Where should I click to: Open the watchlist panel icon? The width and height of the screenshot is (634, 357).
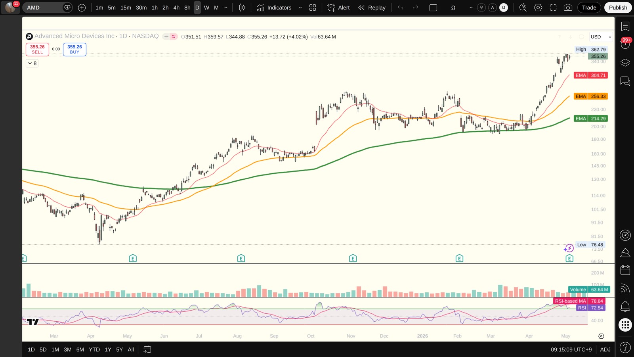click(625, 27)
